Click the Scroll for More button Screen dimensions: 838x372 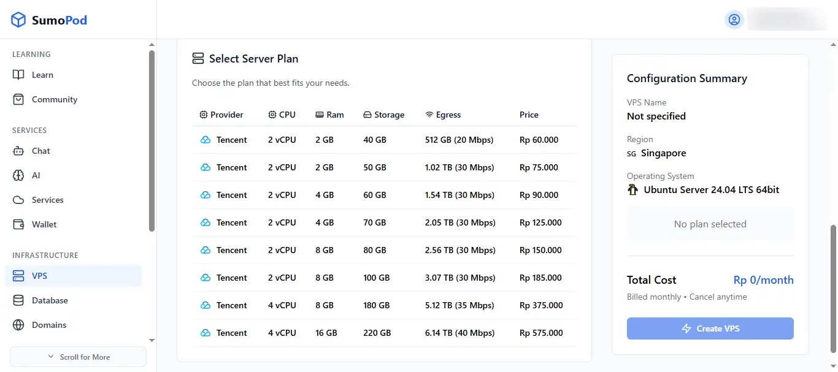78,357
